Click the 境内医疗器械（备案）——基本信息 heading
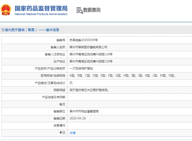The width and height of the screenshot is (192, 141). tap(32, 30)
